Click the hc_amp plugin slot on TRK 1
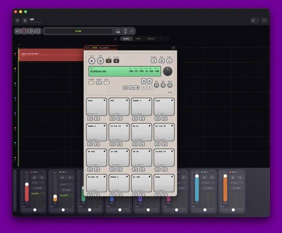Image resolution: width=282 pixels, height=233 pixels. tap(38, 194)
